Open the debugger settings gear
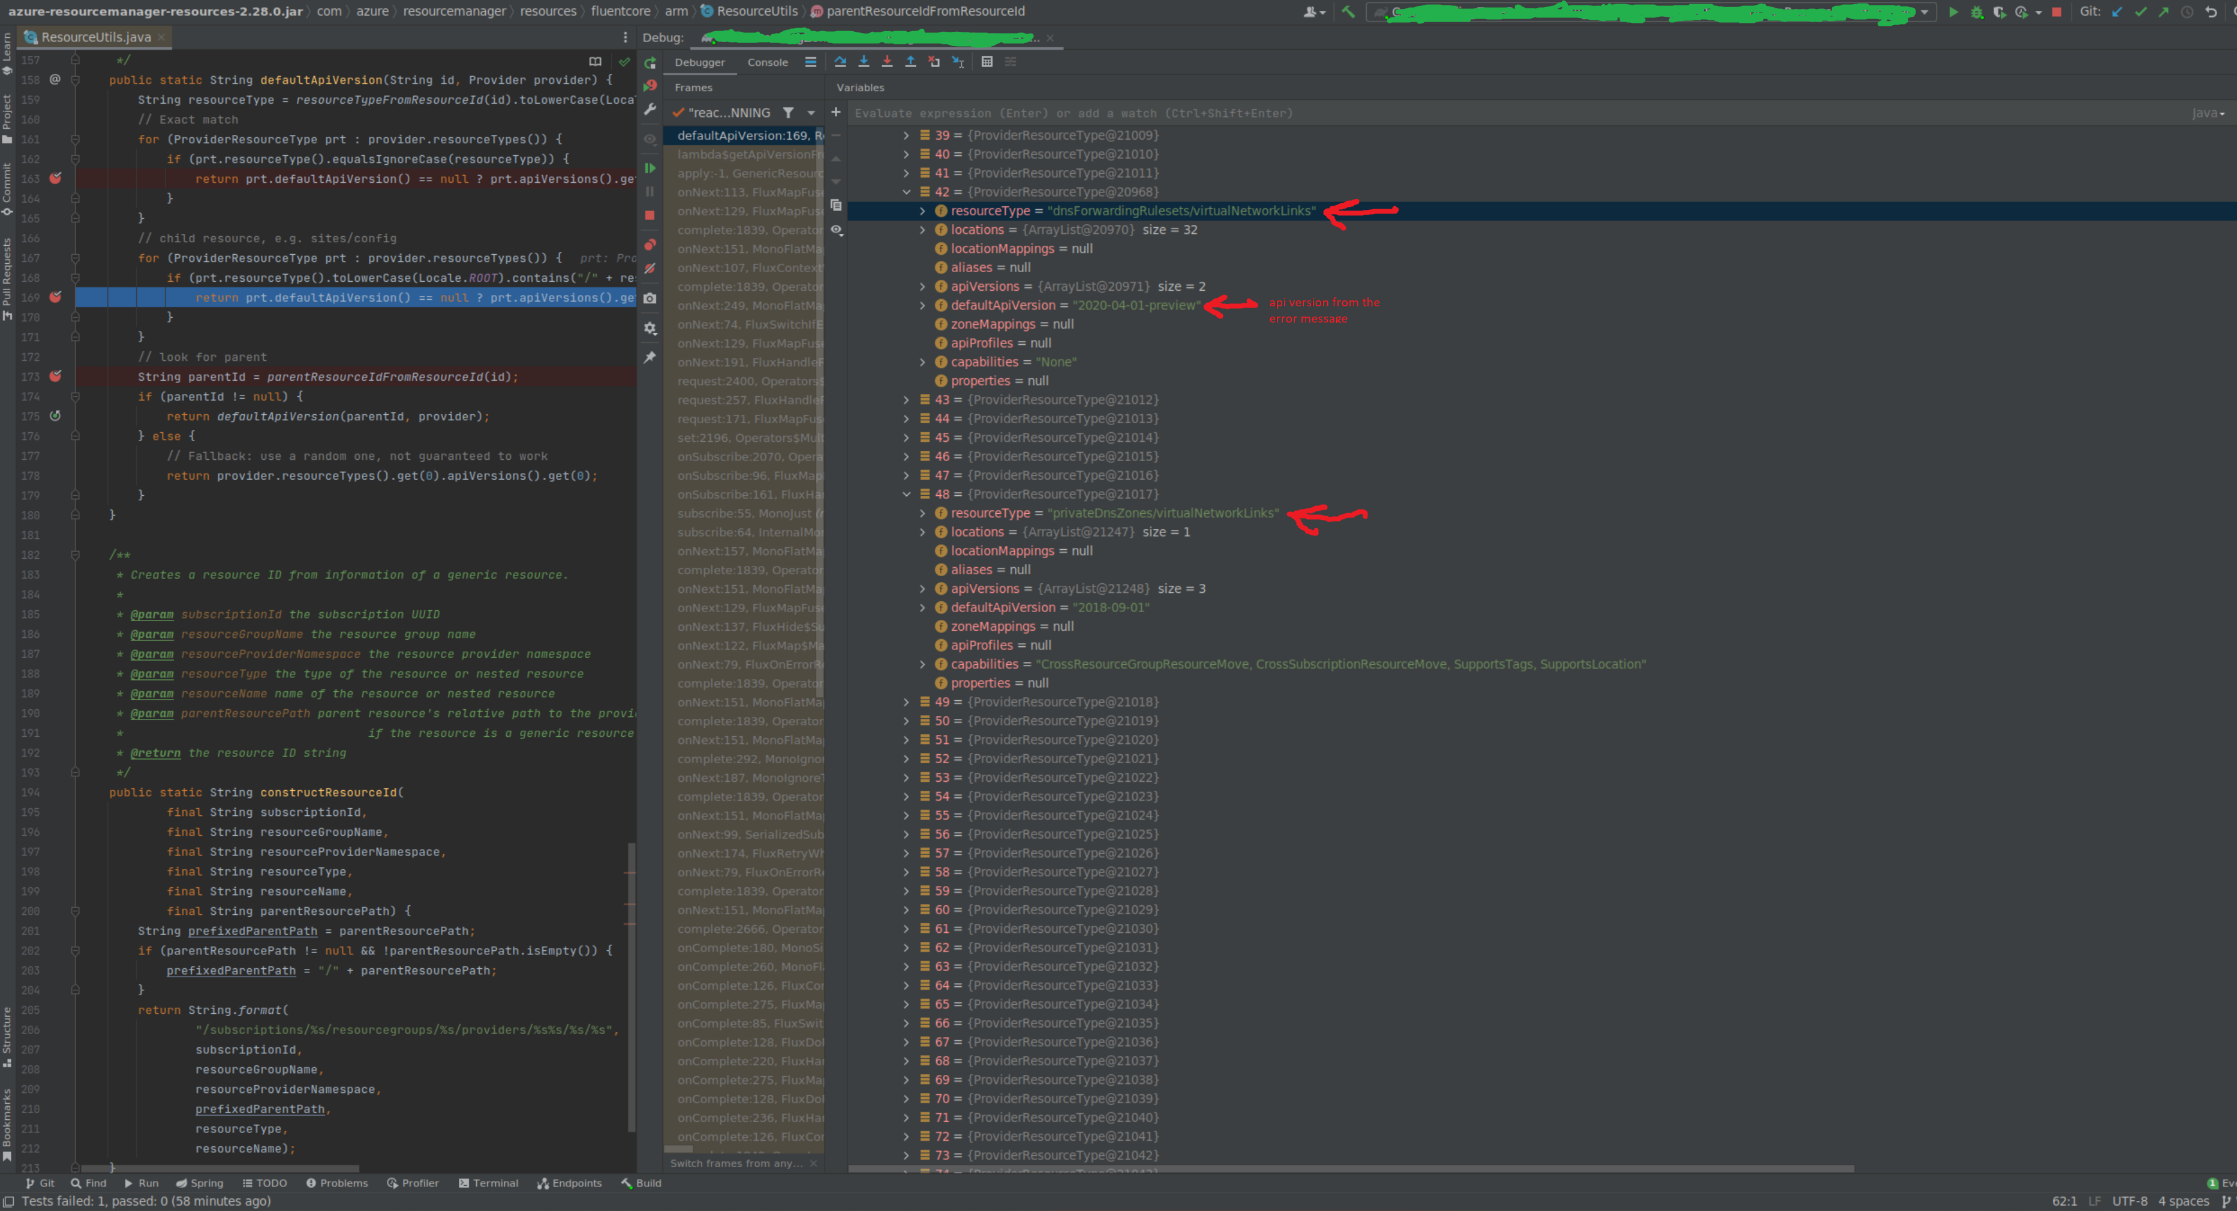The height and width of the screenshot is (1211, 2237). [651, 328]
